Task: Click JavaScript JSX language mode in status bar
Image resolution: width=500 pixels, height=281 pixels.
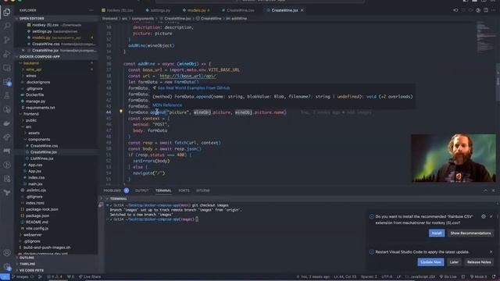Action: pos(422,277)
